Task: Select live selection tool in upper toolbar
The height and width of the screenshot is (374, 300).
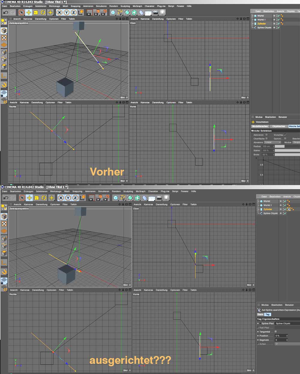Action: coord(21,12)
